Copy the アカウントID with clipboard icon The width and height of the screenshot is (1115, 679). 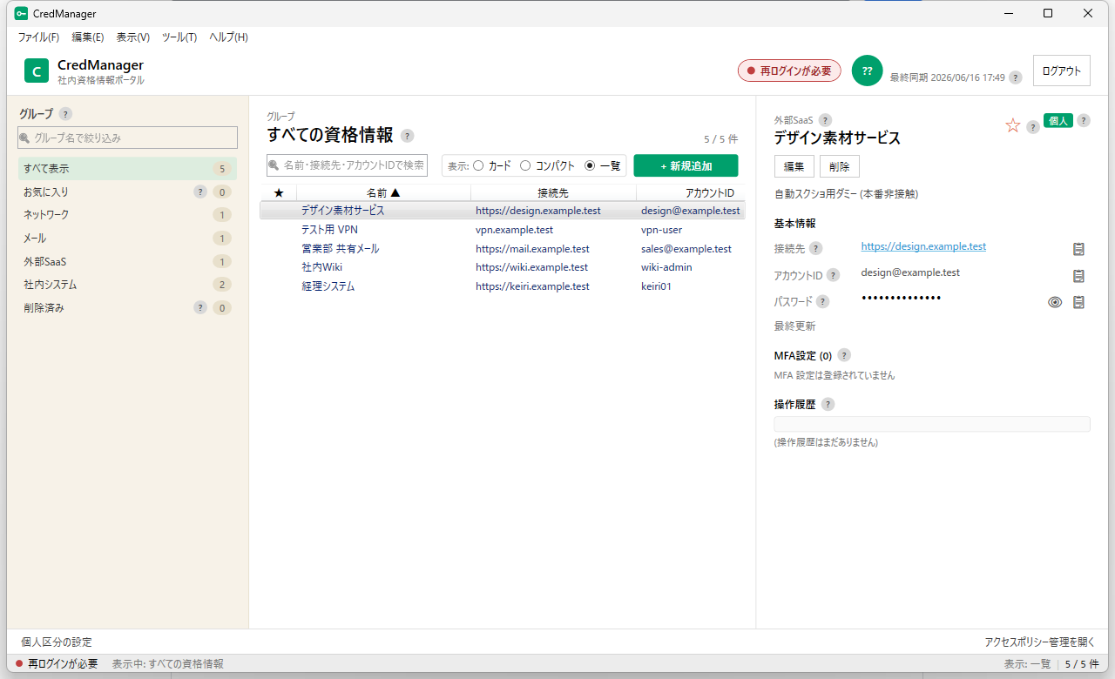click(x=1078, y=276)
